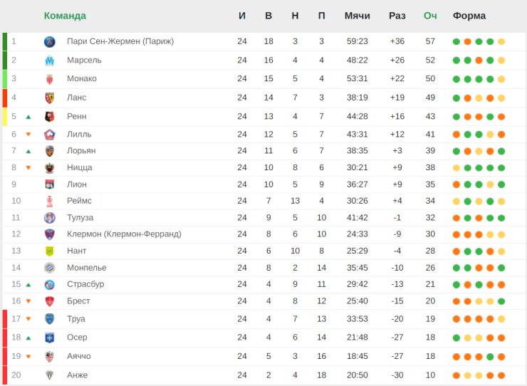
Task: Click the Auxerre team crest
Action: coord(49,338)
